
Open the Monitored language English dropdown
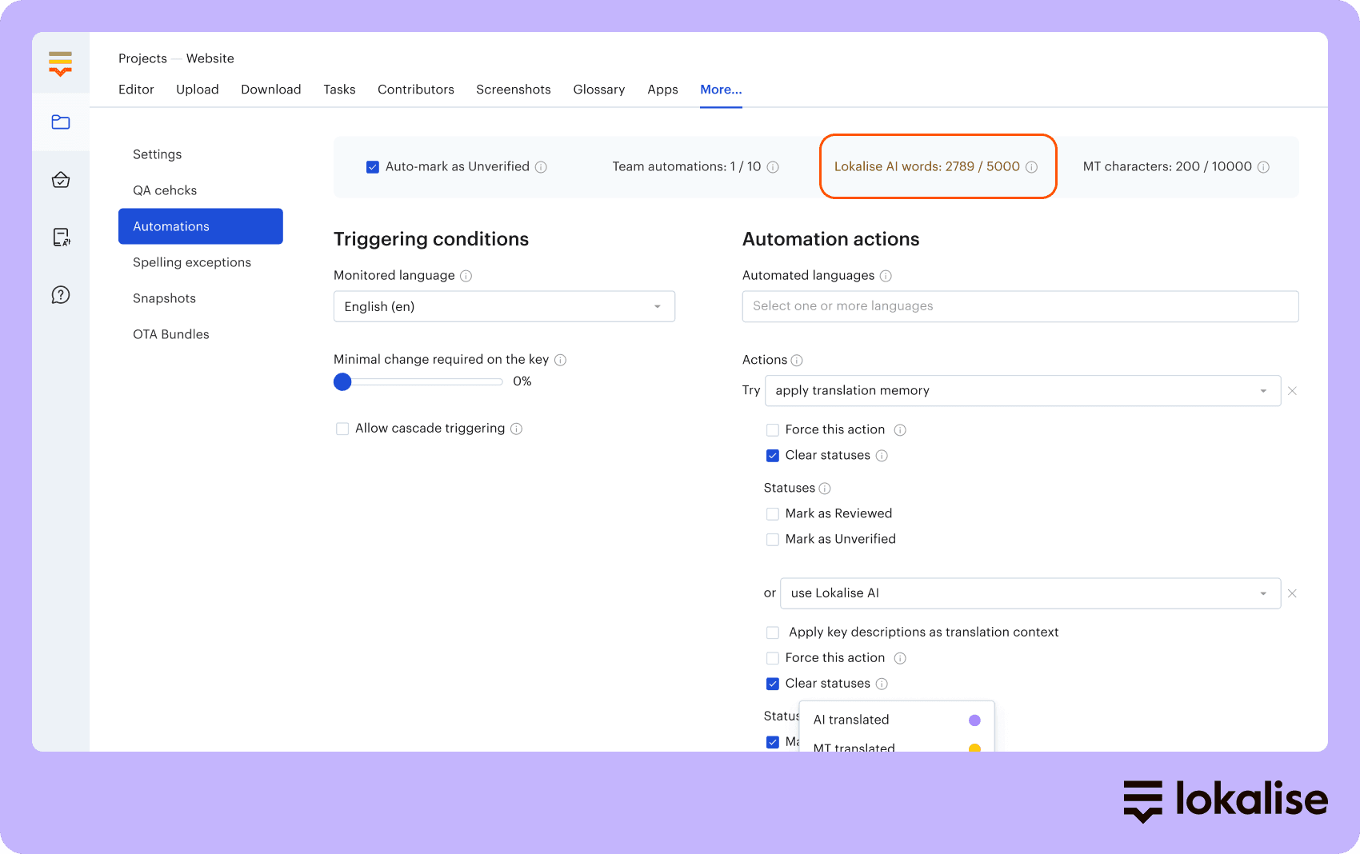point(504,307)
